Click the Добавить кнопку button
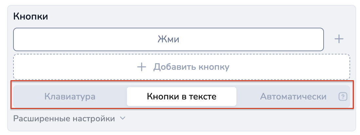Viewport: 360px width, 135px height. click(x=182, y=67)
